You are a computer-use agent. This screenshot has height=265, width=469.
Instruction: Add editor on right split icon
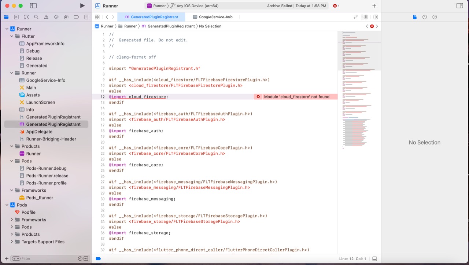click(376, 17)
